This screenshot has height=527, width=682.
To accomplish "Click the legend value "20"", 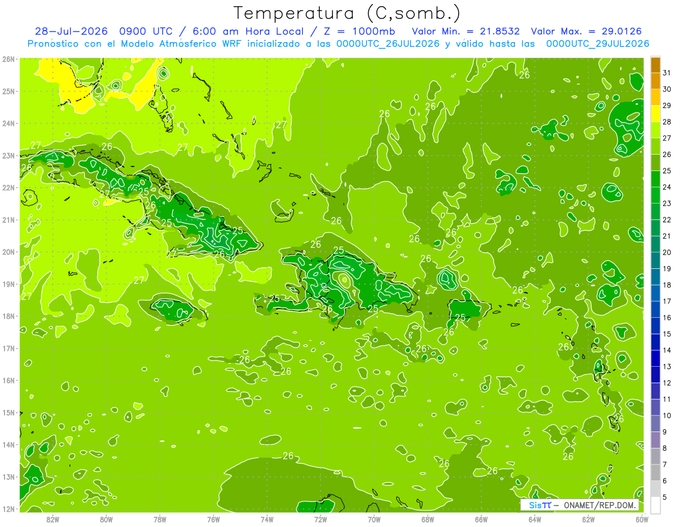I will [667, 252].
